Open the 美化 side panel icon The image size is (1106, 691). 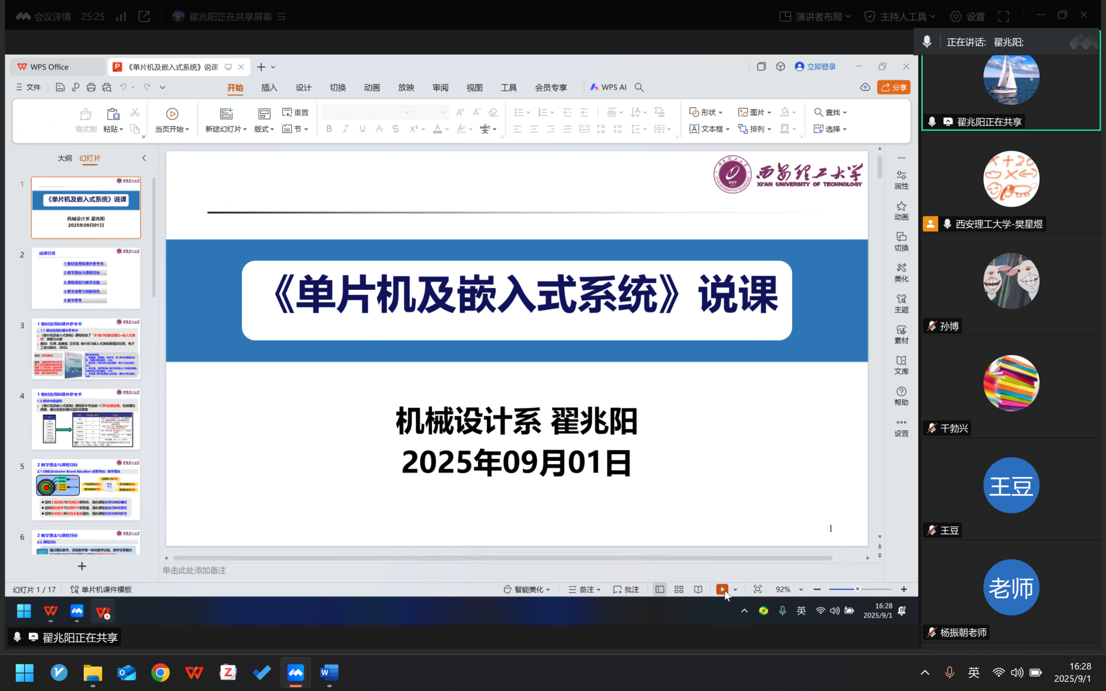click(901, 272)
